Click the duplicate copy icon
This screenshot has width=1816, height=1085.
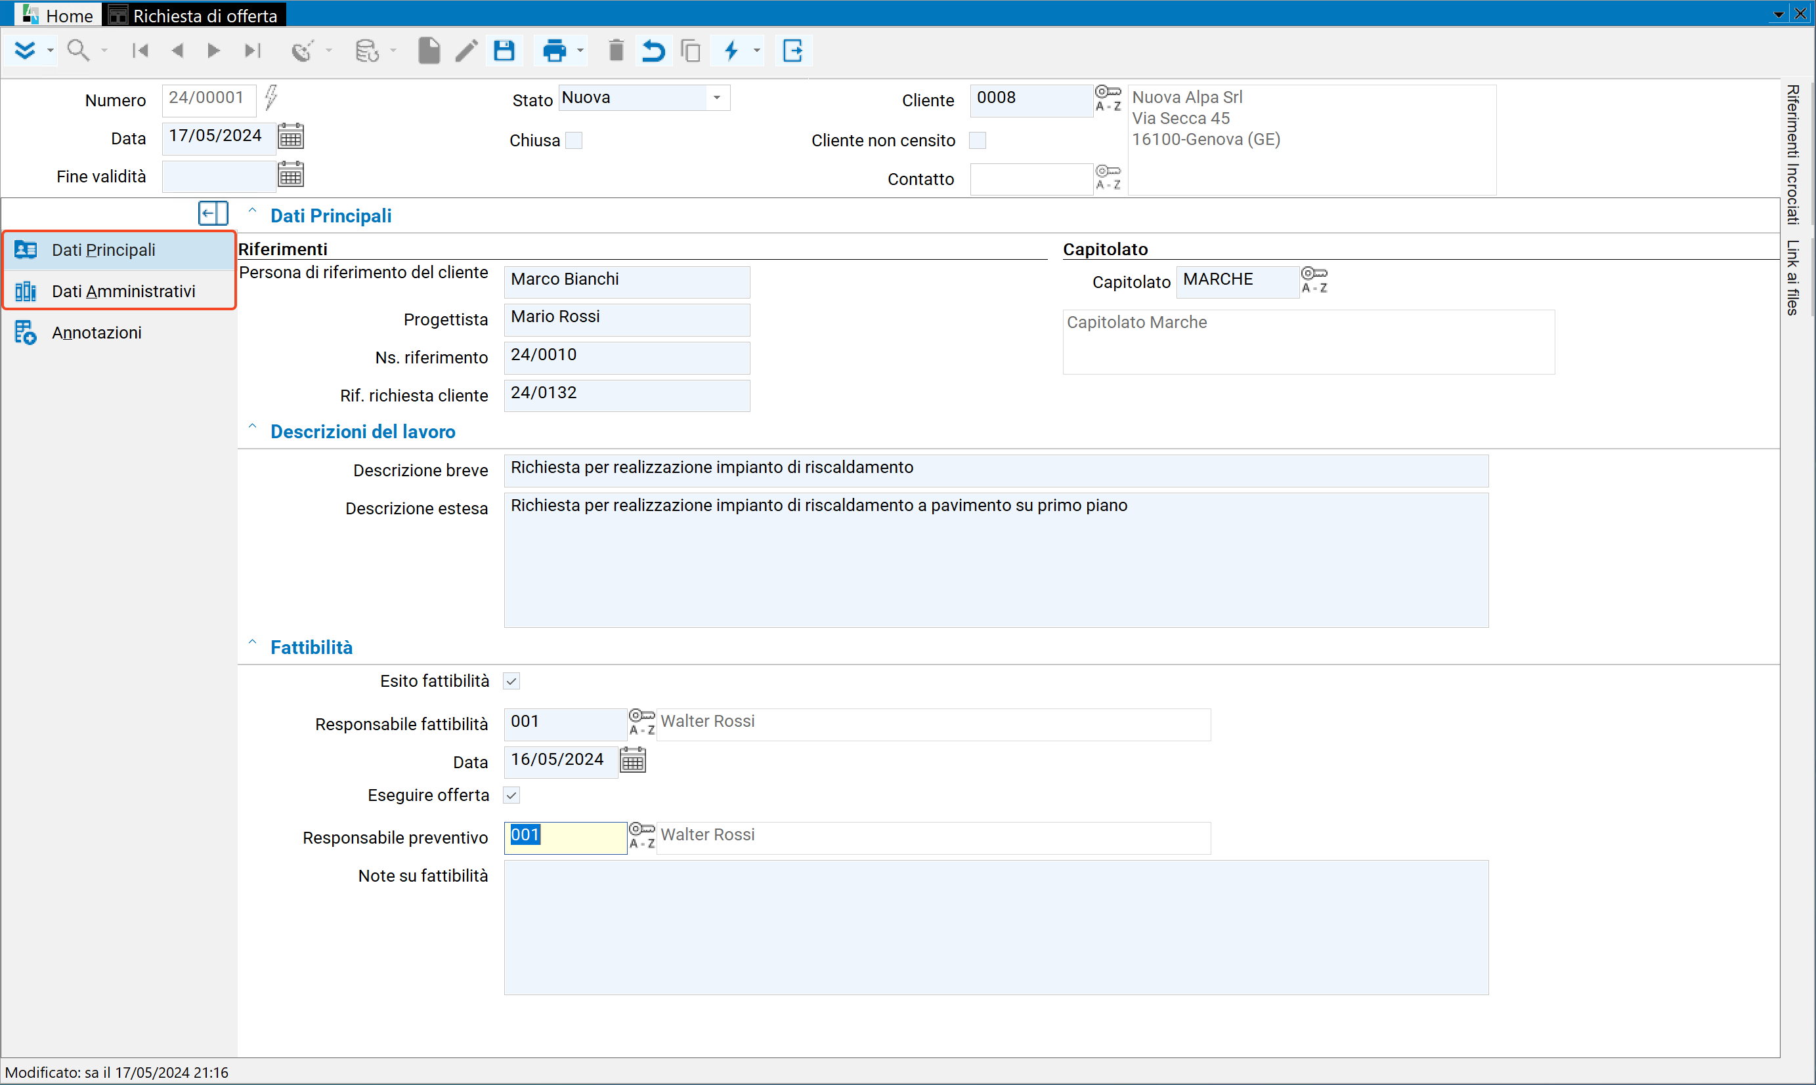pos(691,51)
